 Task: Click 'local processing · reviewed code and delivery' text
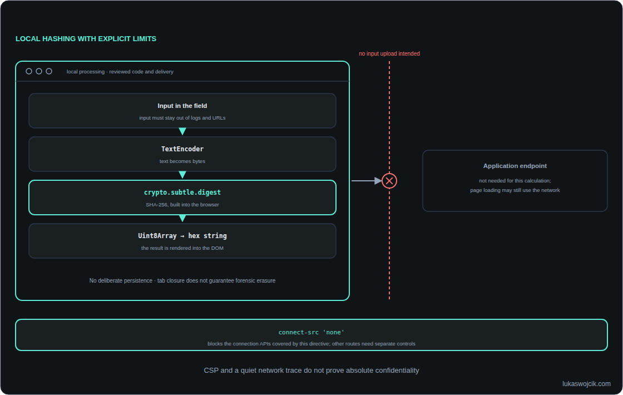(x=120, y=72)
